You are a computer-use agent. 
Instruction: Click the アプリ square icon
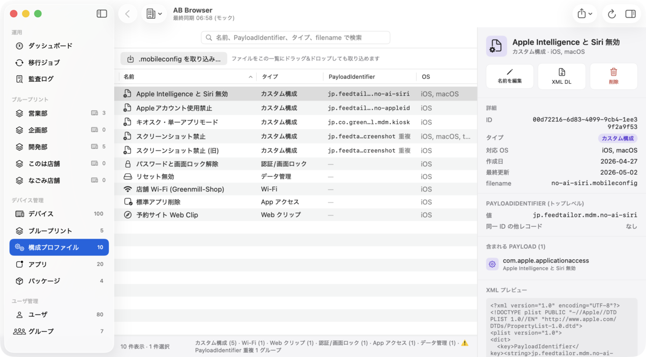click(19, 264)
